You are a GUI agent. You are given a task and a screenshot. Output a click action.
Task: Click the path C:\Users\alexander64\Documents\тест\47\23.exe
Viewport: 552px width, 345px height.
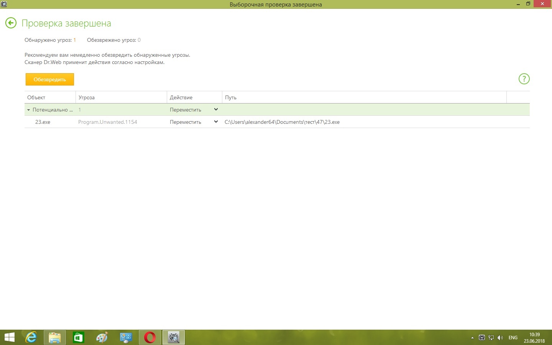point(282,122)
